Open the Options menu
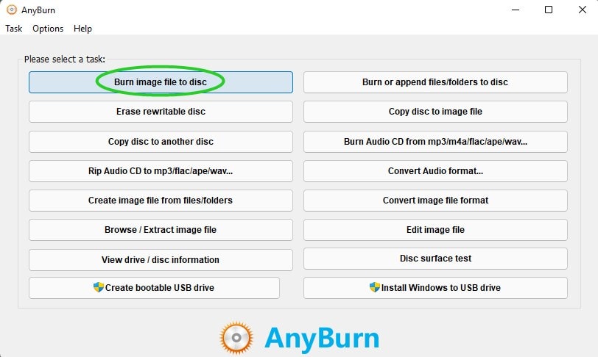Screen dimensions: 598x357 point(48,29)
